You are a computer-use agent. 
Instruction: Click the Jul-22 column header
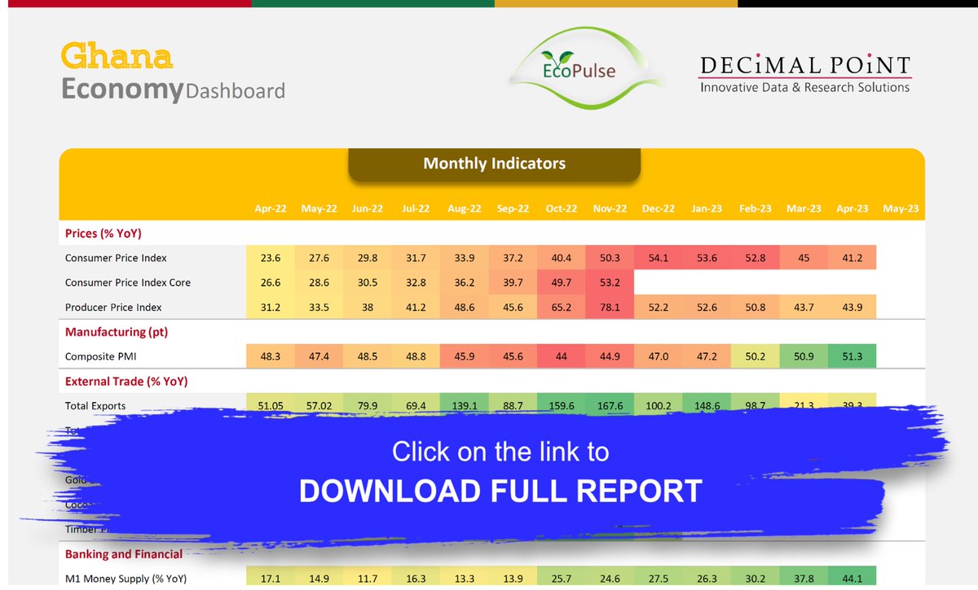(x=416, y=209)
